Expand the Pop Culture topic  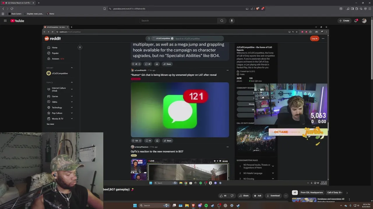72,113
